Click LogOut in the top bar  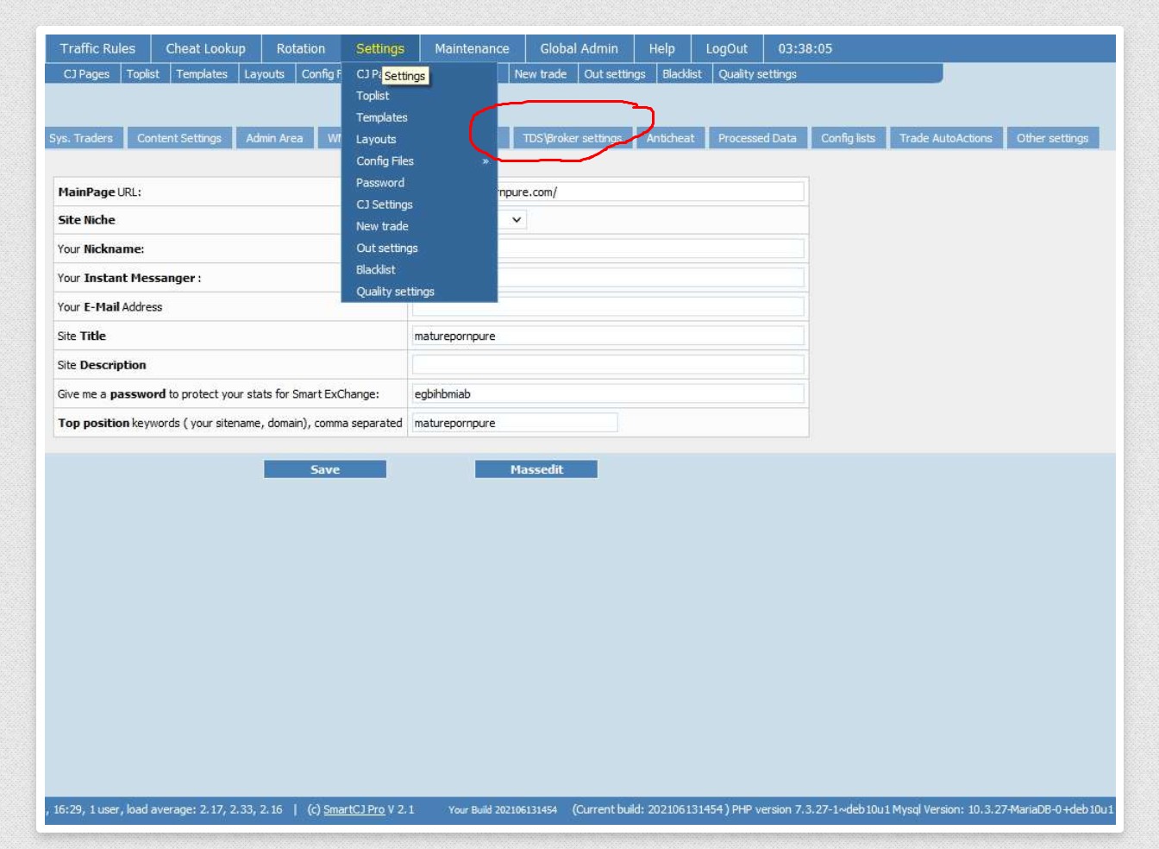(x=726, y=48)
